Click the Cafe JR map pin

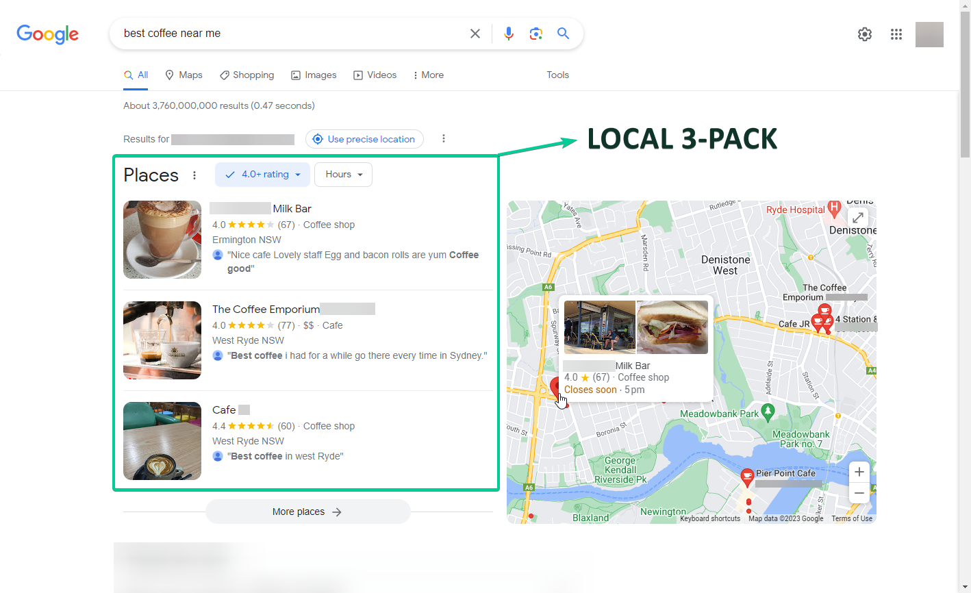[818, 323]
